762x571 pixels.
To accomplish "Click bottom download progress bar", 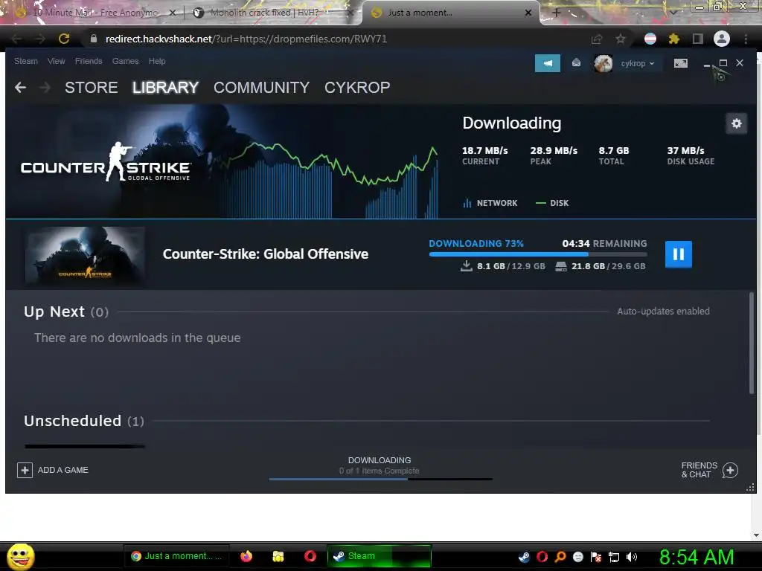I will (x=381, y=479).
